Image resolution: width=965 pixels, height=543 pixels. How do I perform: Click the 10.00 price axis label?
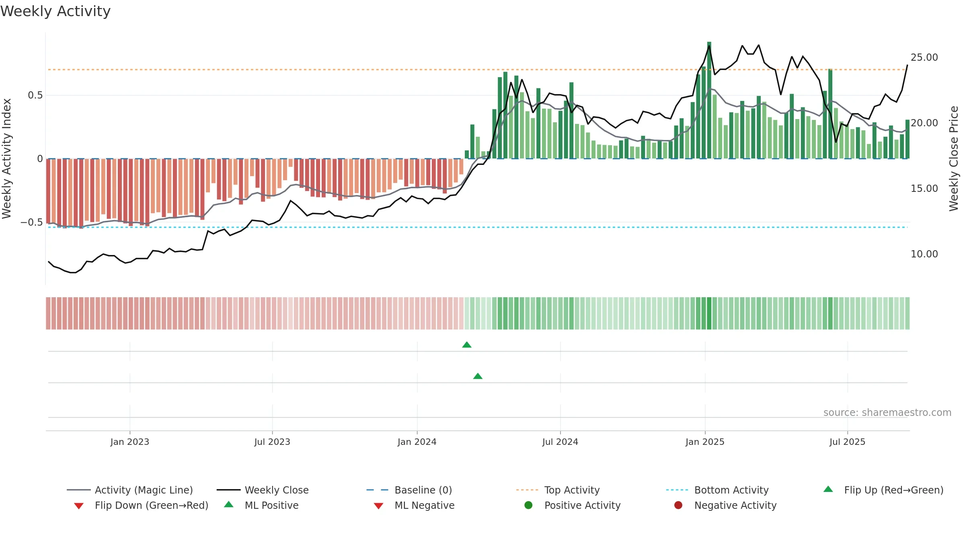[924, 254]
